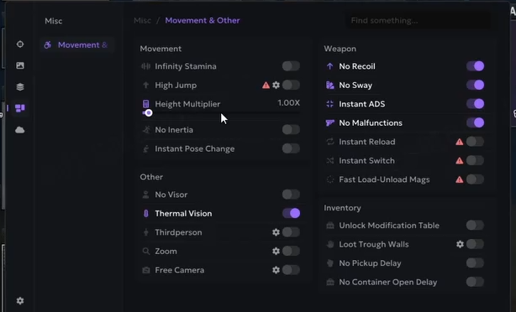
Task: Enable No Container Open Delay toggle
Action: pyautogui.click(x=475, y=282)
